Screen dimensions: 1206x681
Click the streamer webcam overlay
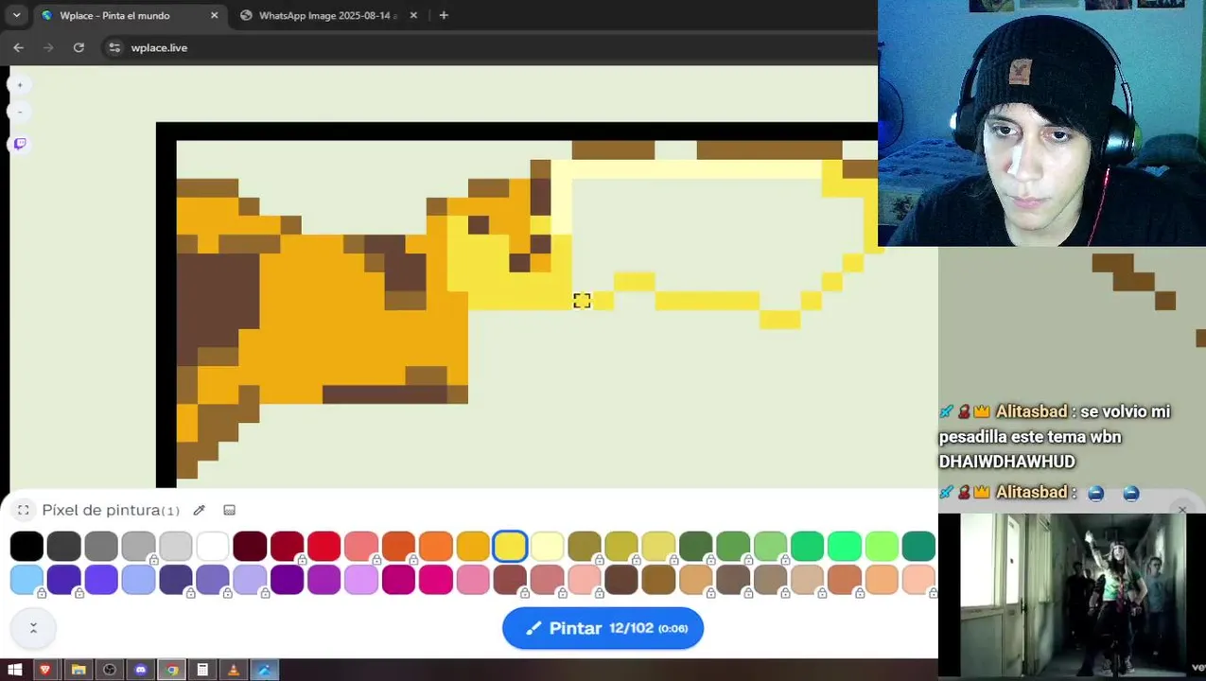pos(1041,123)
